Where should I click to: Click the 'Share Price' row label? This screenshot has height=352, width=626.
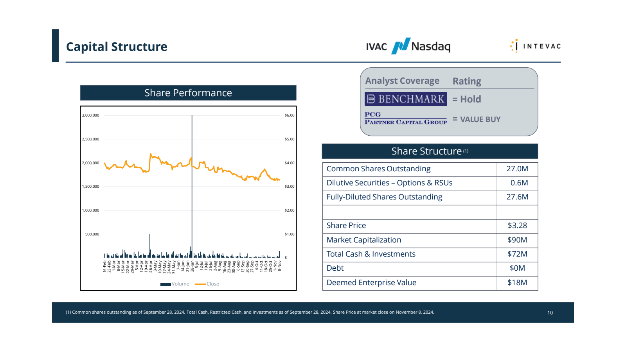(x=346, y=225)
